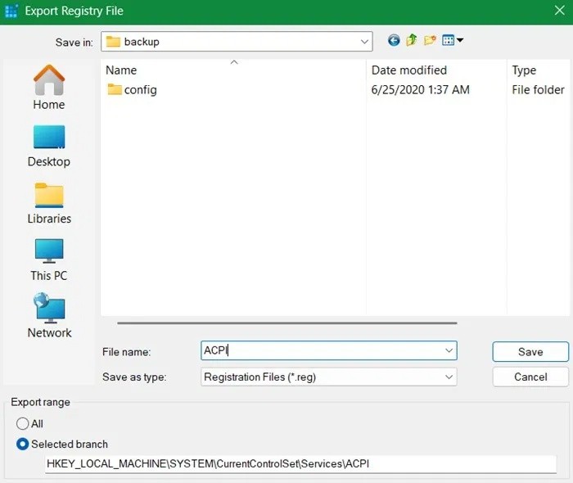
Task: Create a new folder icon
Action: click(430, 41)
